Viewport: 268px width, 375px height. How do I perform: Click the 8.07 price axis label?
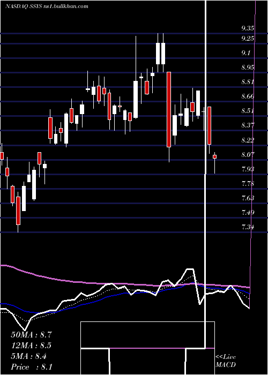[x=248, y=154]
